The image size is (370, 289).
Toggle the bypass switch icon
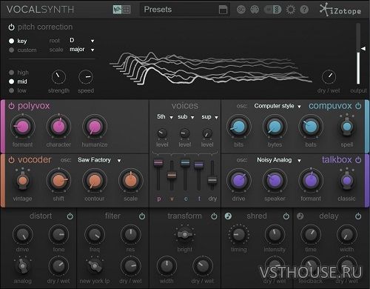pos(273,10)
